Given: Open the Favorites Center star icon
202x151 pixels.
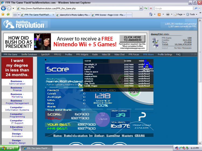Looking at the screenshot, I should [3, 14].
